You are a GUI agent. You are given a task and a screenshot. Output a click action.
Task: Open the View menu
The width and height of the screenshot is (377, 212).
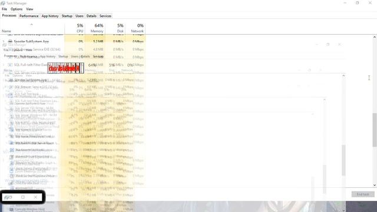[29, 9]
